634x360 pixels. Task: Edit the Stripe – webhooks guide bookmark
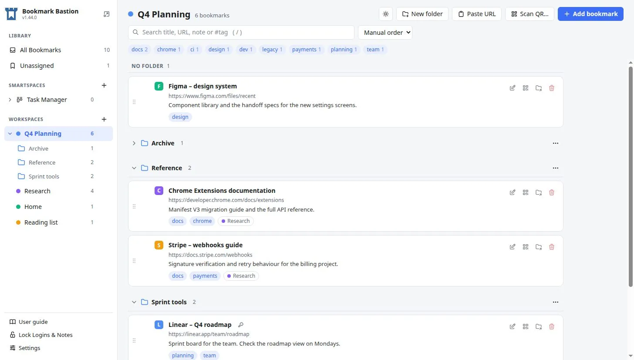(513, 247)
